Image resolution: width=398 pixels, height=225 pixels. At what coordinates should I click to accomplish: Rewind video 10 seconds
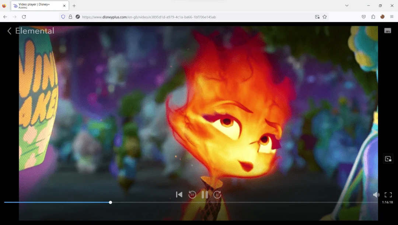[192, 194]
